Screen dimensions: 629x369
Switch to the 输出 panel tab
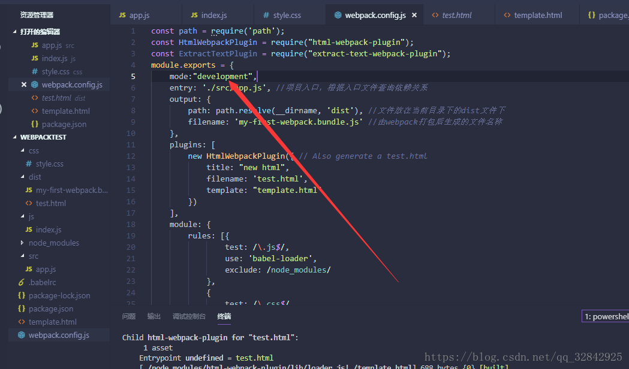[154, 316]
